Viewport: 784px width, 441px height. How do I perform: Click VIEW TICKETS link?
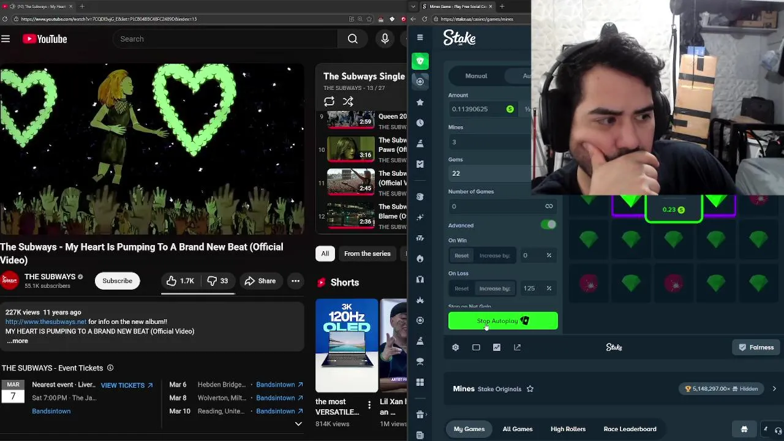tap(127, 385)
